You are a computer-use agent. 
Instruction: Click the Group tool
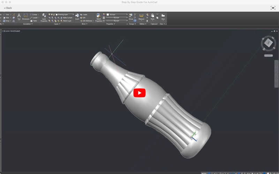(x=131, y=16)
